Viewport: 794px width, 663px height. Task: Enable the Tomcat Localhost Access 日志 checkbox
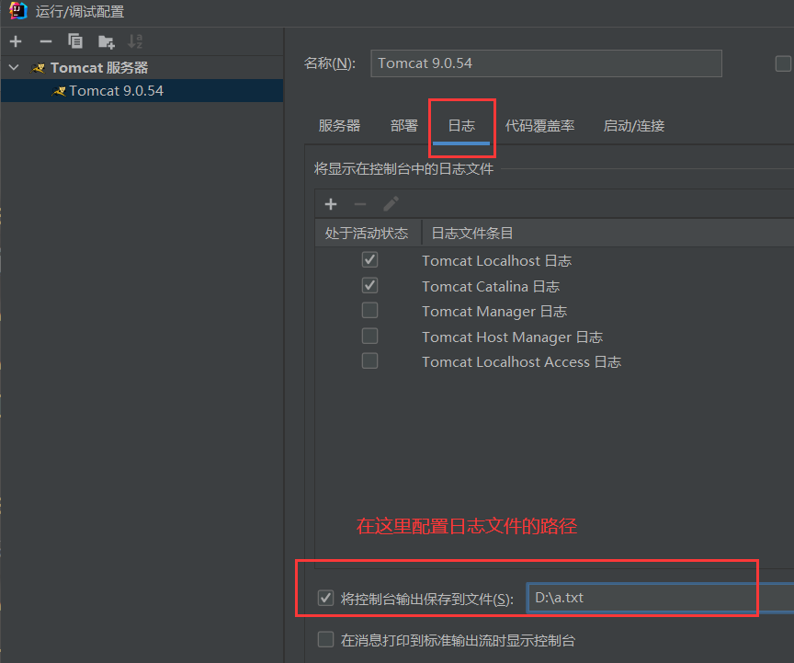369,360
